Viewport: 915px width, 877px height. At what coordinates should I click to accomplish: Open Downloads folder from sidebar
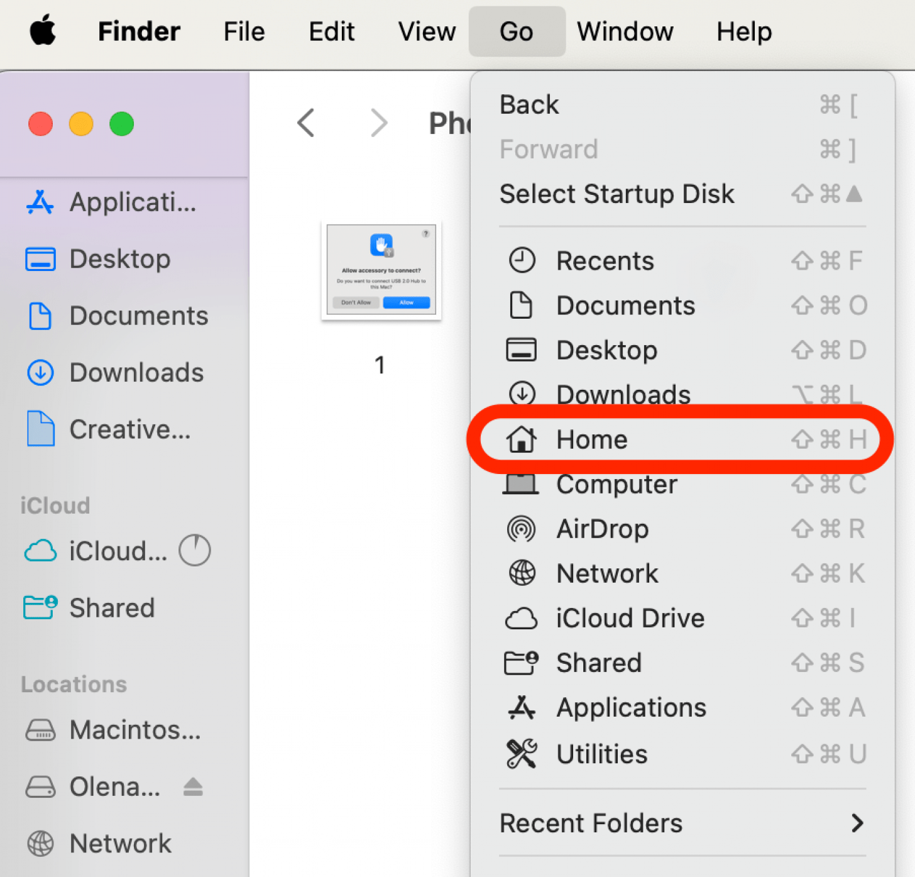coord(136,373)
